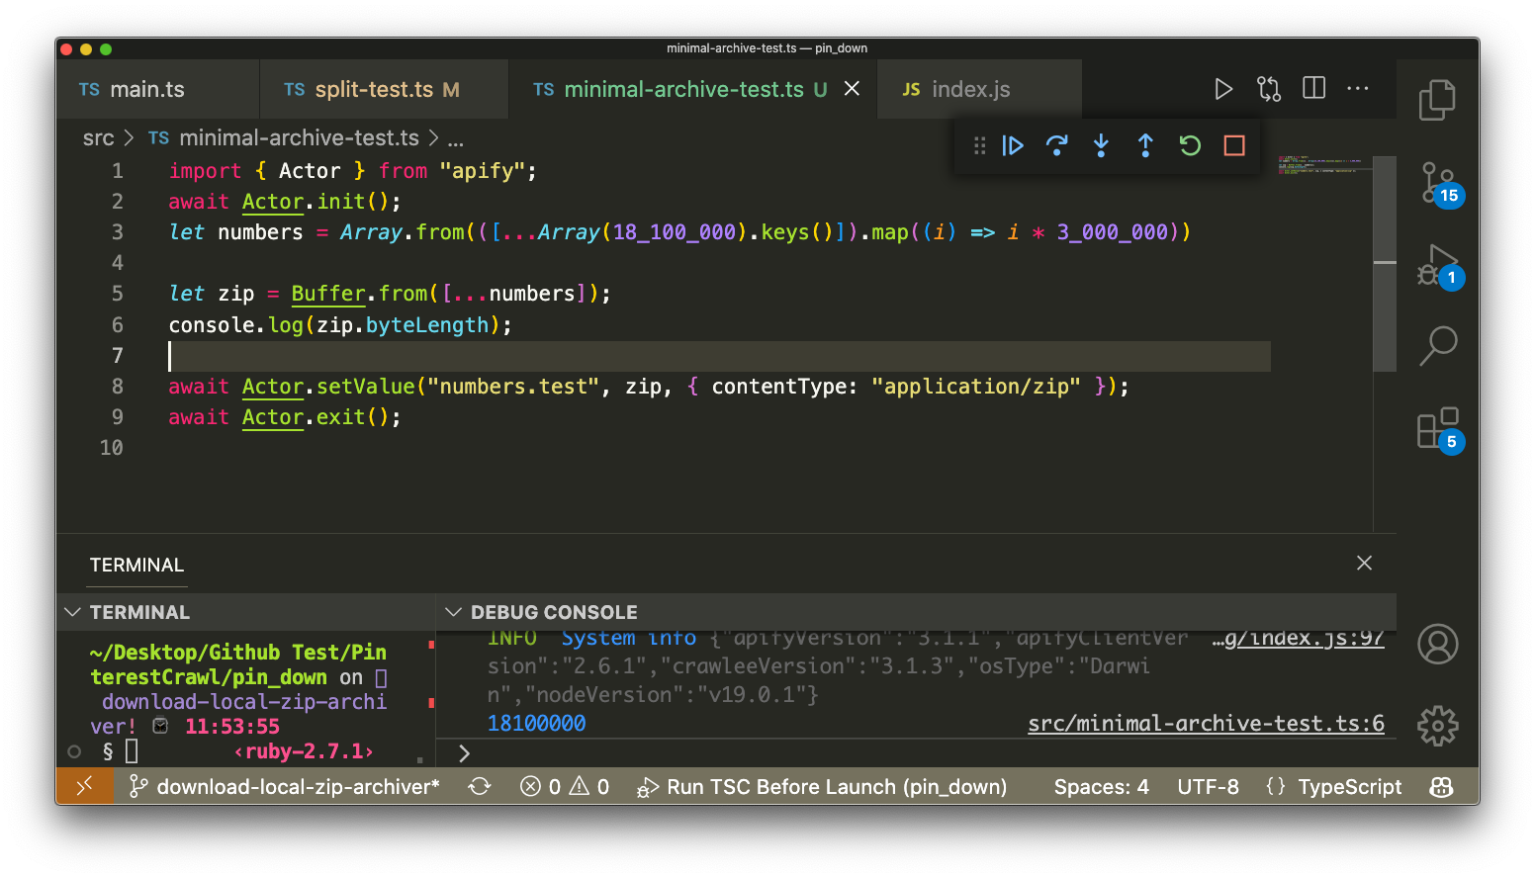Split the editor to the right
Viewport: 1535px width, 878px height.
(1313, 88)
